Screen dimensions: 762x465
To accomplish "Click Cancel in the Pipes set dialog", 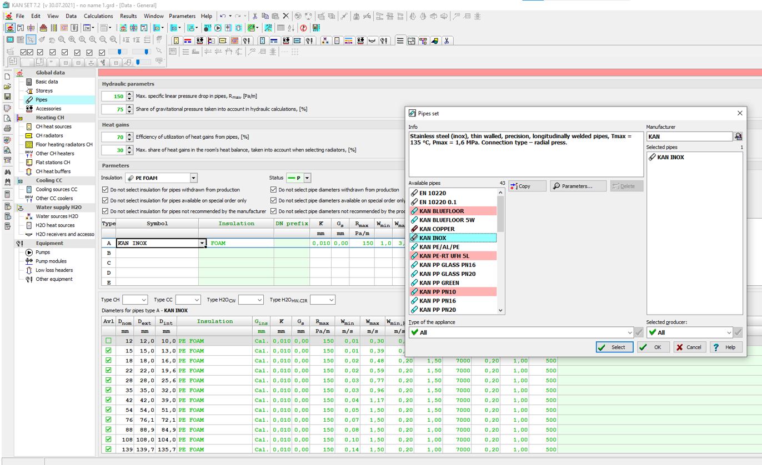I will point(690,347).
